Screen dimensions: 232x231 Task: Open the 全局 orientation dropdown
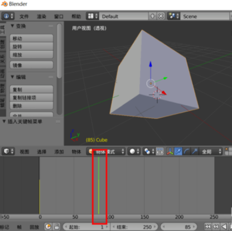click(x=211, y=151)
